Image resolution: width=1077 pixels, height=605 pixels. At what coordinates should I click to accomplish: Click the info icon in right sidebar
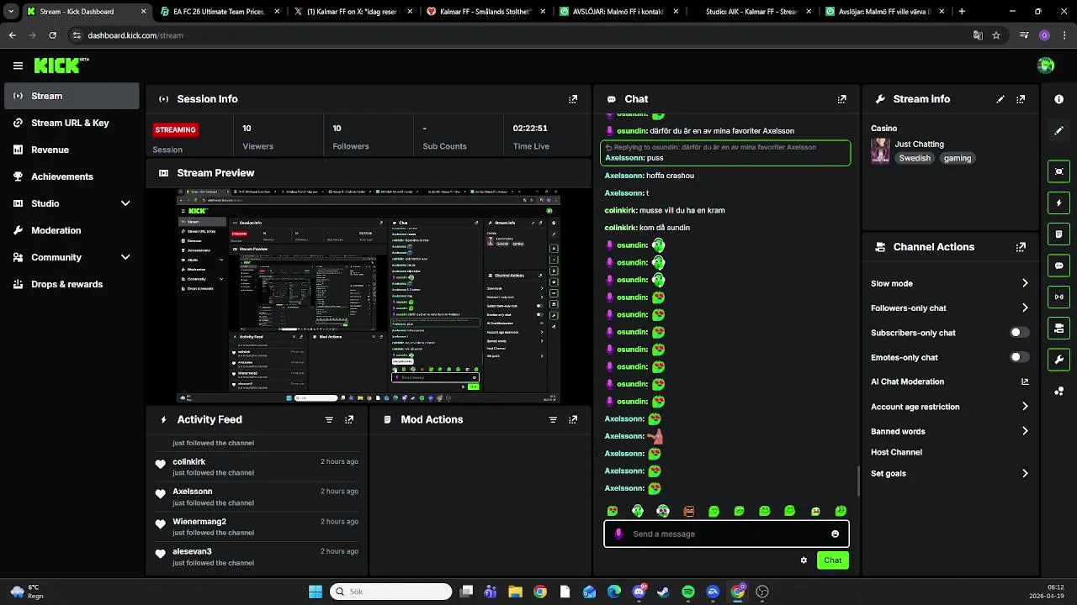(1059, 99)
